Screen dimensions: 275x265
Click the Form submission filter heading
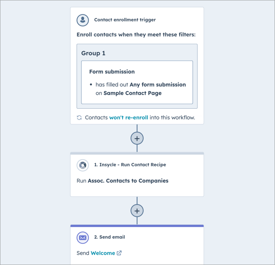(x=112, y=72)
